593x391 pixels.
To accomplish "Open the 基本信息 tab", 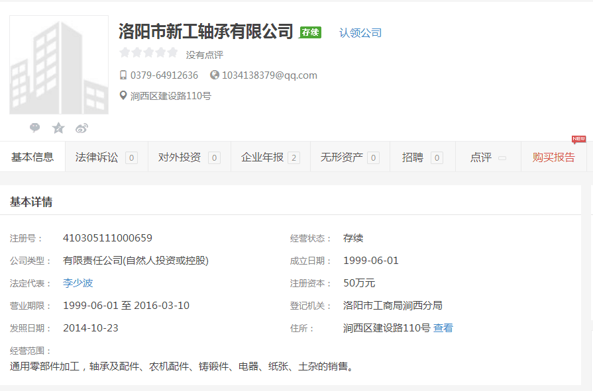I will 32,157.
